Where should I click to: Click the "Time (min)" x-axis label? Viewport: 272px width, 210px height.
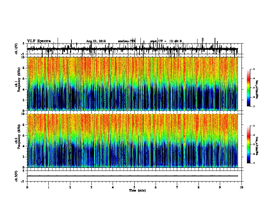click(137, 190)
